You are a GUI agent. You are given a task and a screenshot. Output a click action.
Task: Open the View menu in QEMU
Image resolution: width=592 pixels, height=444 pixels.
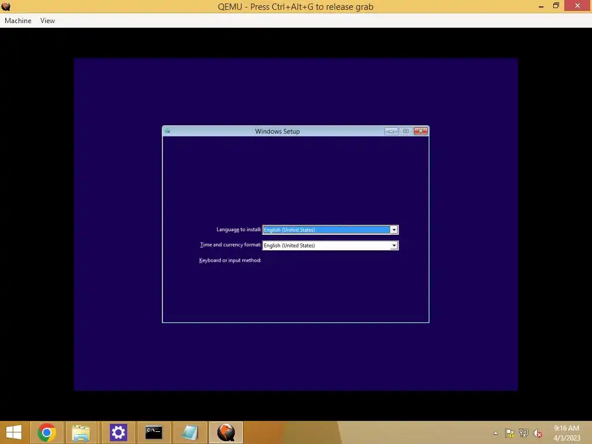(x=47, y=21)
